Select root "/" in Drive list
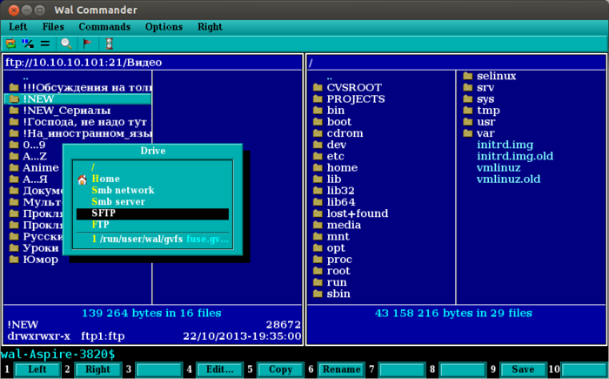609x379 pixels. pyautogui.click(x=152, y=167)
